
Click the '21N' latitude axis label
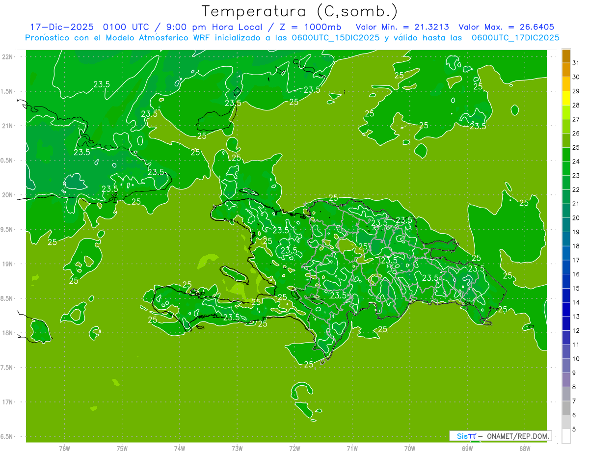[8, 126]
